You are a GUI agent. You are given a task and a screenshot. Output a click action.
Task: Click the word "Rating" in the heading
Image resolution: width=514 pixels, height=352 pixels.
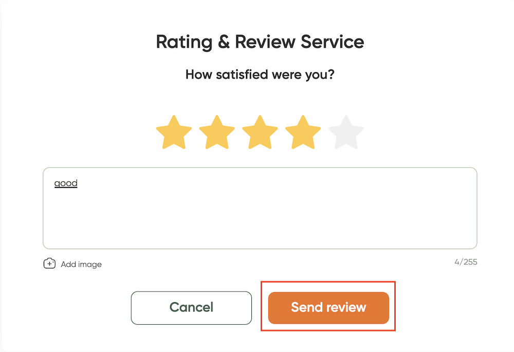click(x=184, y=42)
